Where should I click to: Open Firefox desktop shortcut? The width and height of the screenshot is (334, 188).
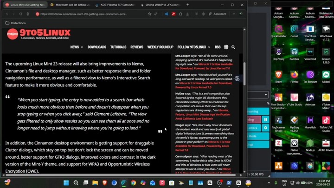click(294, 77)
